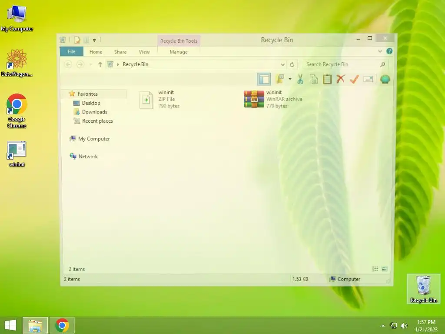Switch to details view layout icon
445x334 pixels.
(x=375, y=269)
